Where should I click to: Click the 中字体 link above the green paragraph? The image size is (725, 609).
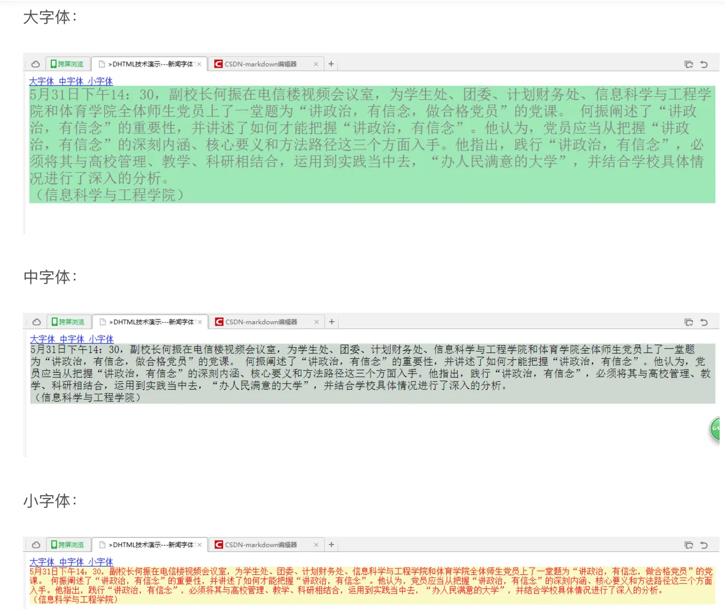71,81
